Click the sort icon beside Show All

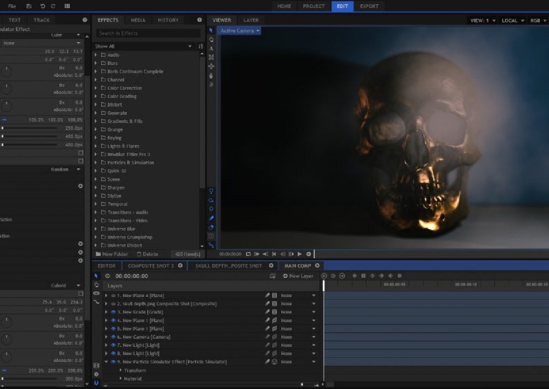coord(200,46)
